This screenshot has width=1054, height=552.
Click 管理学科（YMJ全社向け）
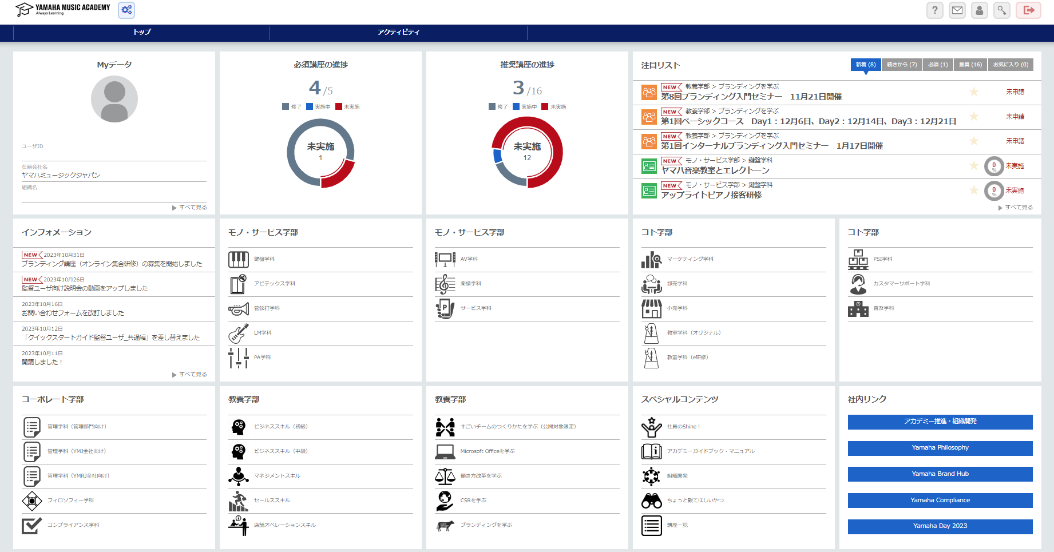pyautogui.click(x=77, y=451)
